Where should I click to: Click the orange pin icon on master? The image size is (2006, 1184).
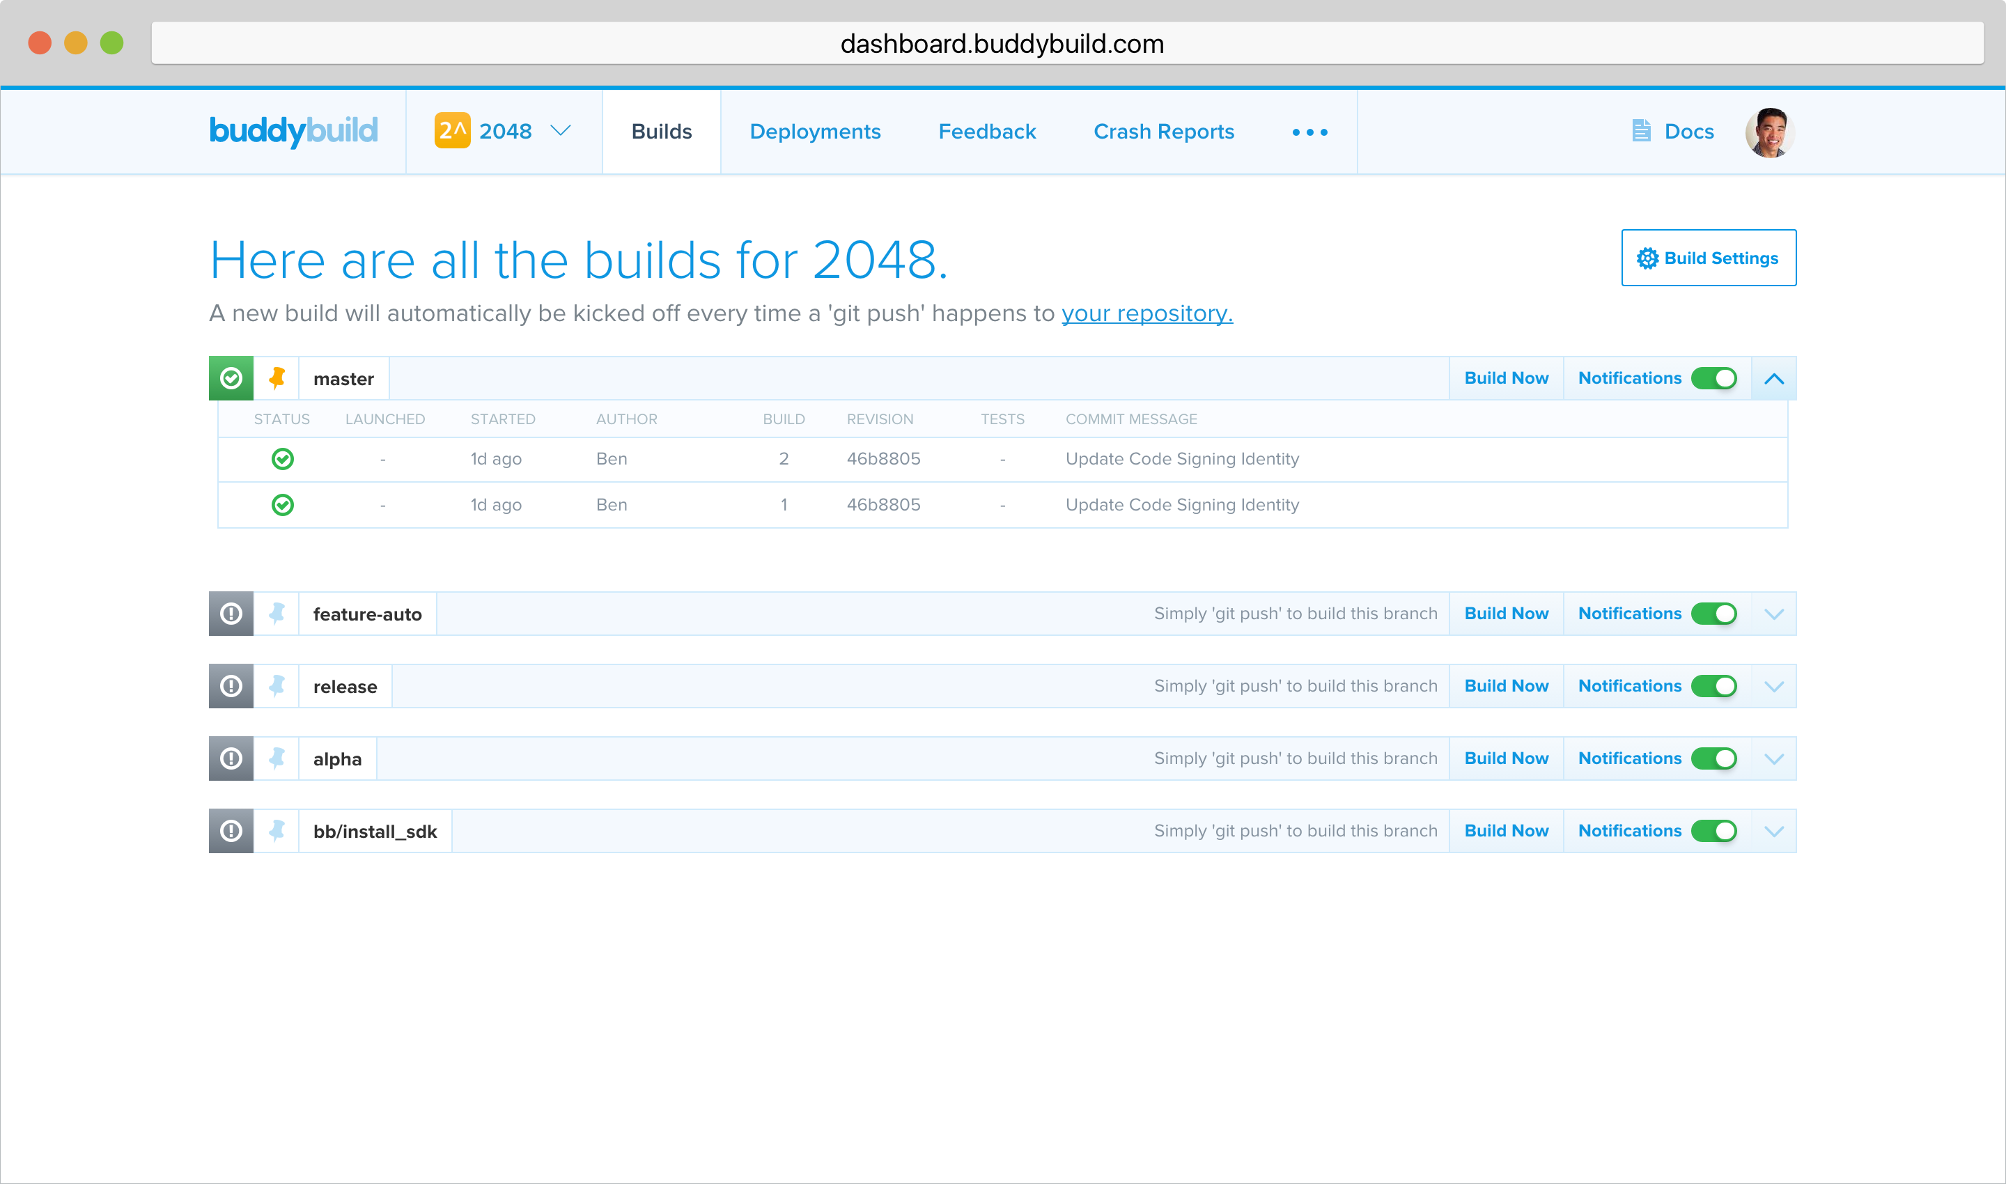(x=277, y=378)
